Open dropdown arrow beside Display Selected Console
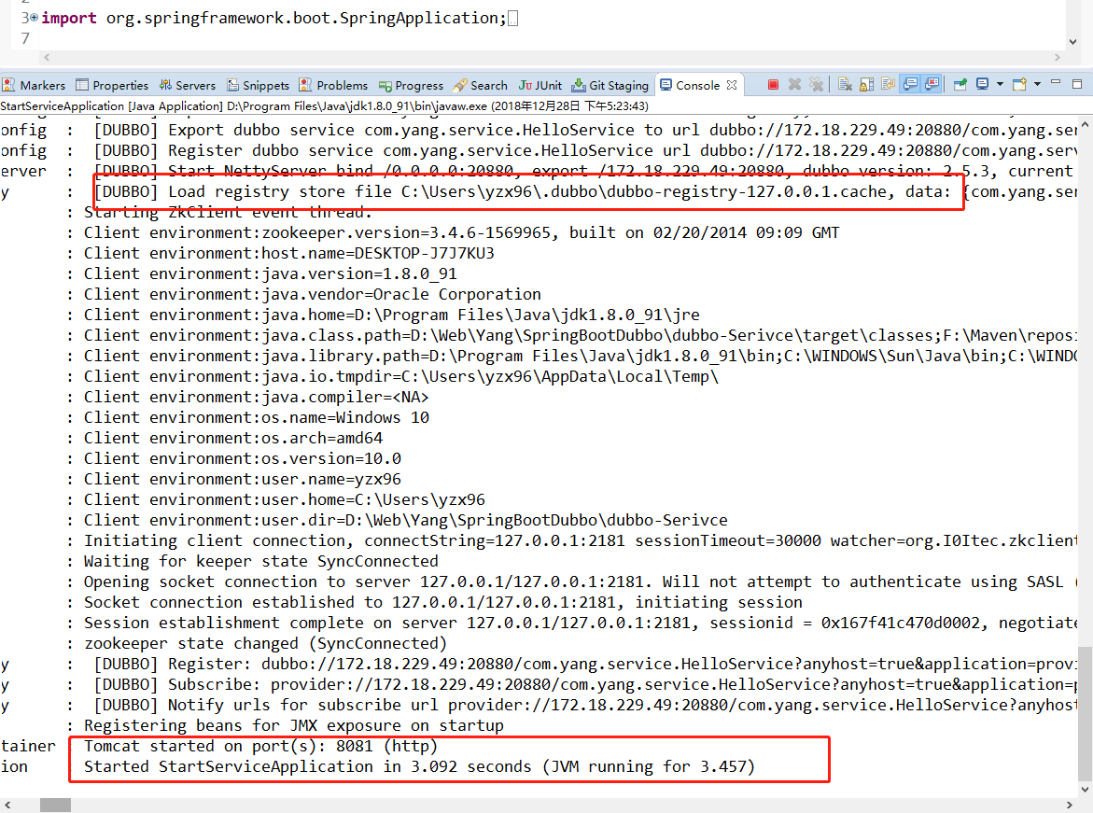 tap(999, 85)
